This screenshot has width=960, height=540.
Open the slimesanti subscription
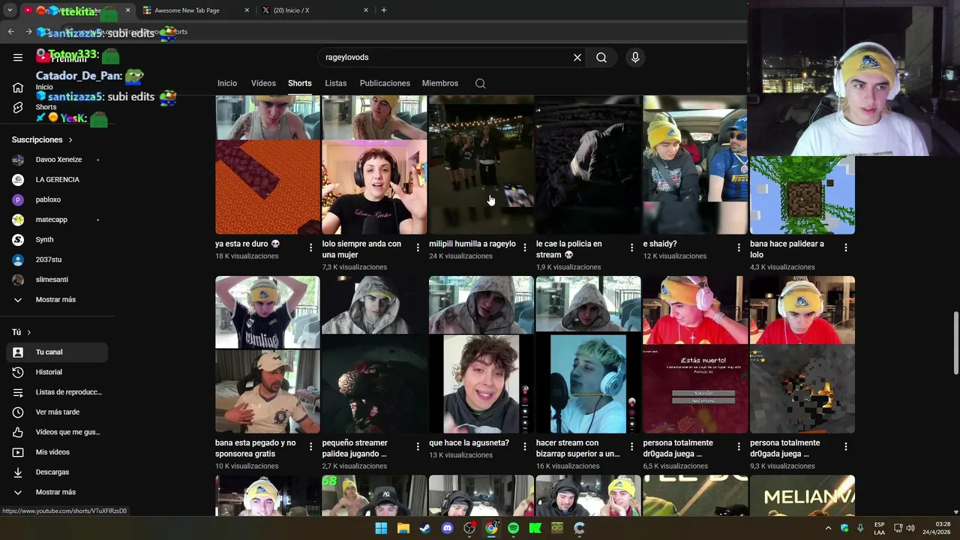[x=57, y=280]
